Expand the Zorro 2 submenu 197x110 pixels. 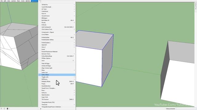coord(57,47)
